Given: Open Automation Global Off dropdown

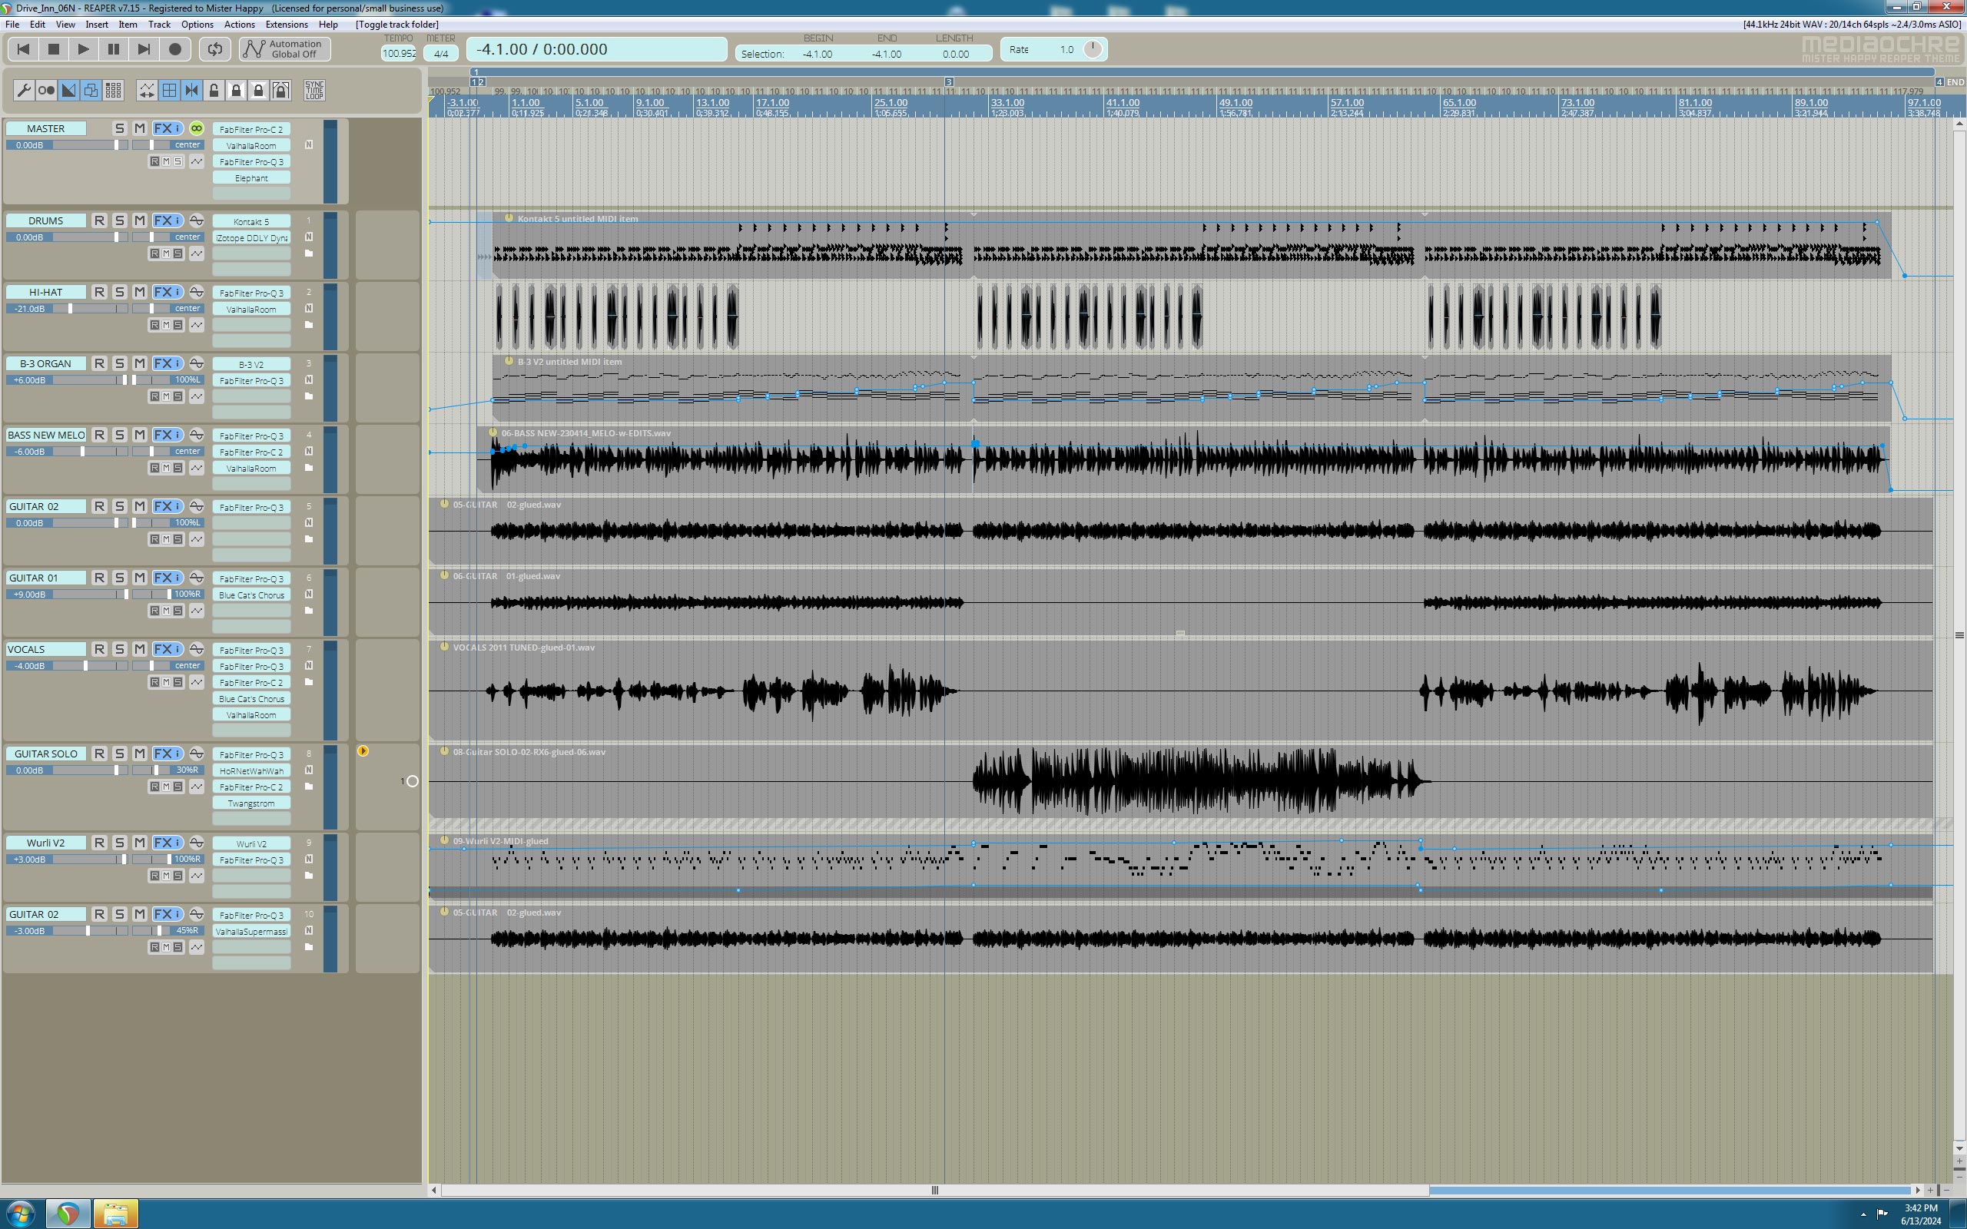Looking at the screenshot, I should (285, 50).
